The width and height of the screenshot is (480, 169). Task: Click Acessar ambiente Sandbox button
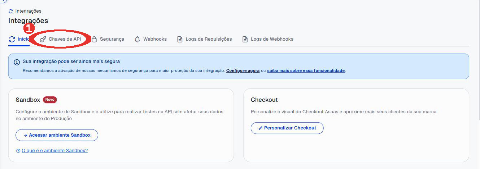[x=57, y=135]
